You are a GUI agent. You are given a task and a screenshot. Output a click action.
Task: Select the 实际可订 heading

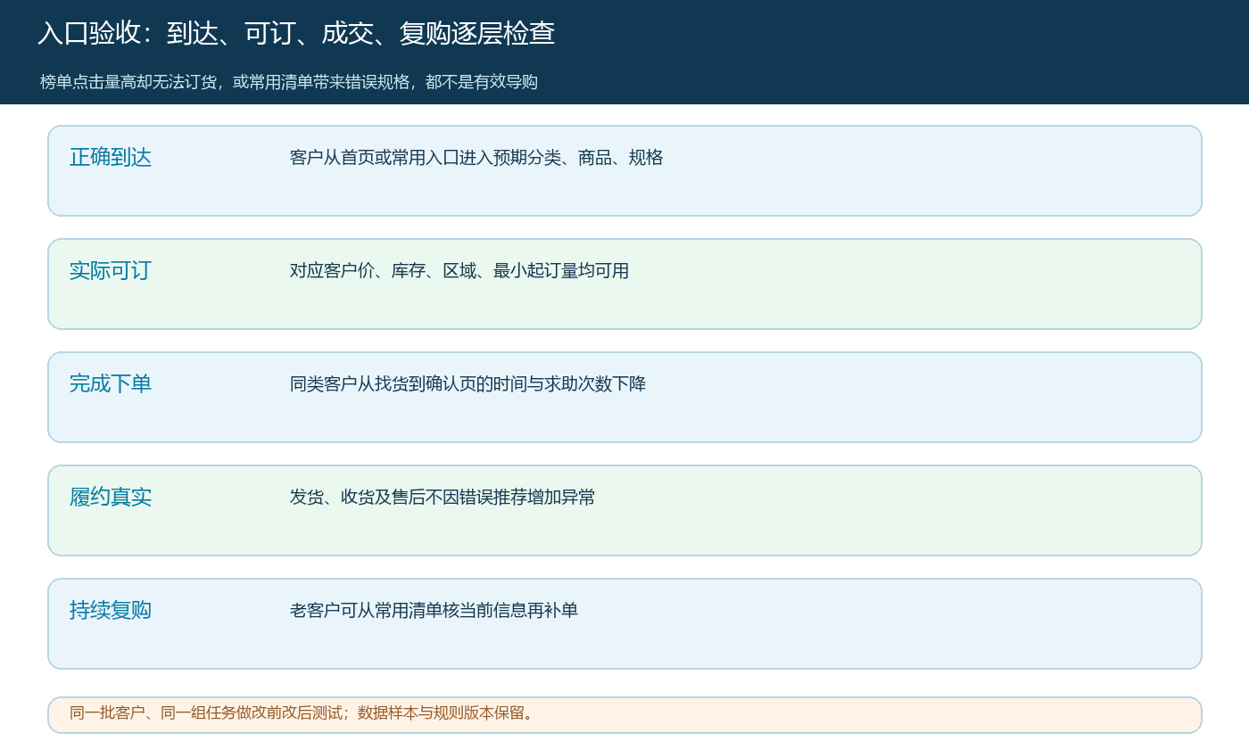click(x=111, y=271)
